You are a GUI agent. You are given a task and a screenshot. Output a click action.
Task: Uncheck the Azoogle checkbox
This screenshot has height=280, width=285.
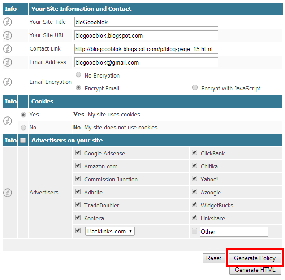(194, 191)
